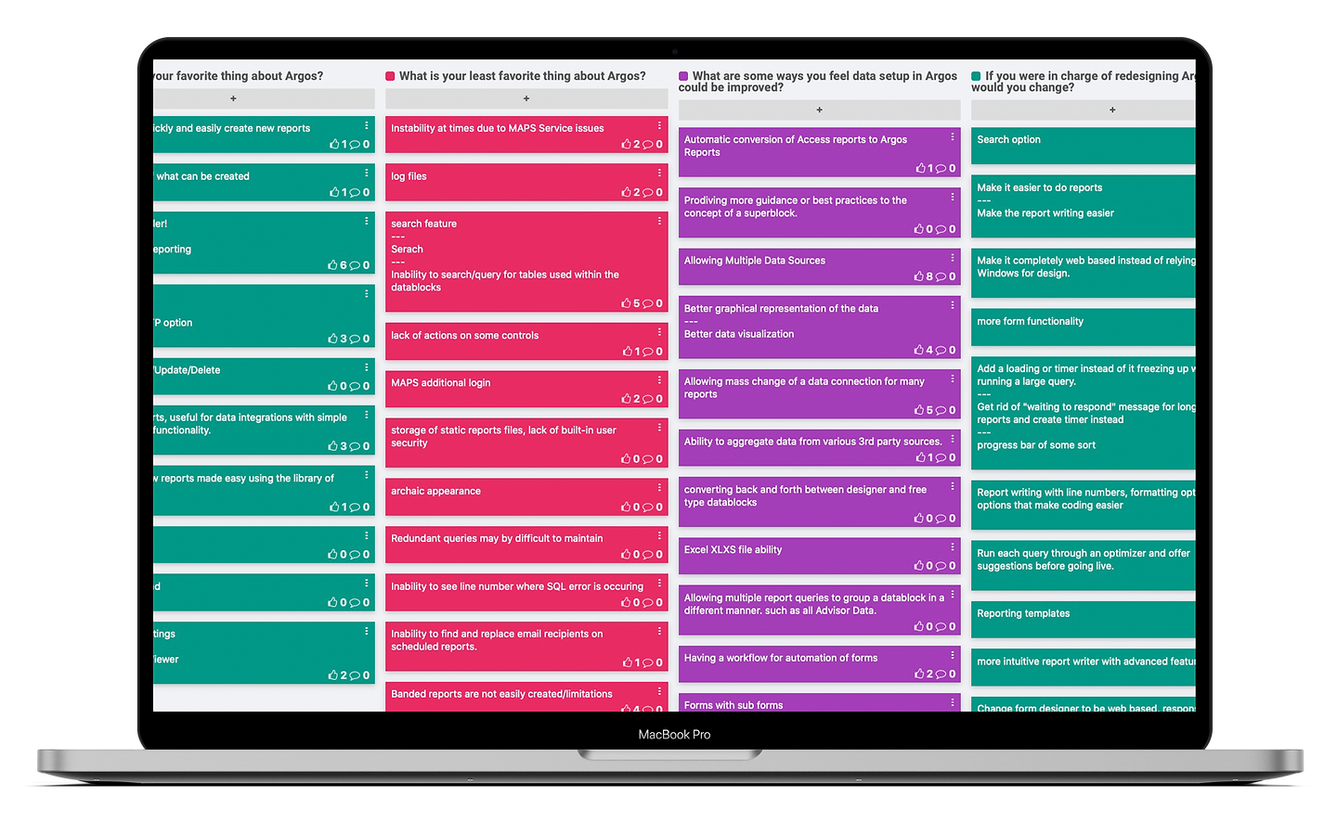Open 'more intuitive report writer' card
The image size is (1337, 835).
click(1084, 668)
